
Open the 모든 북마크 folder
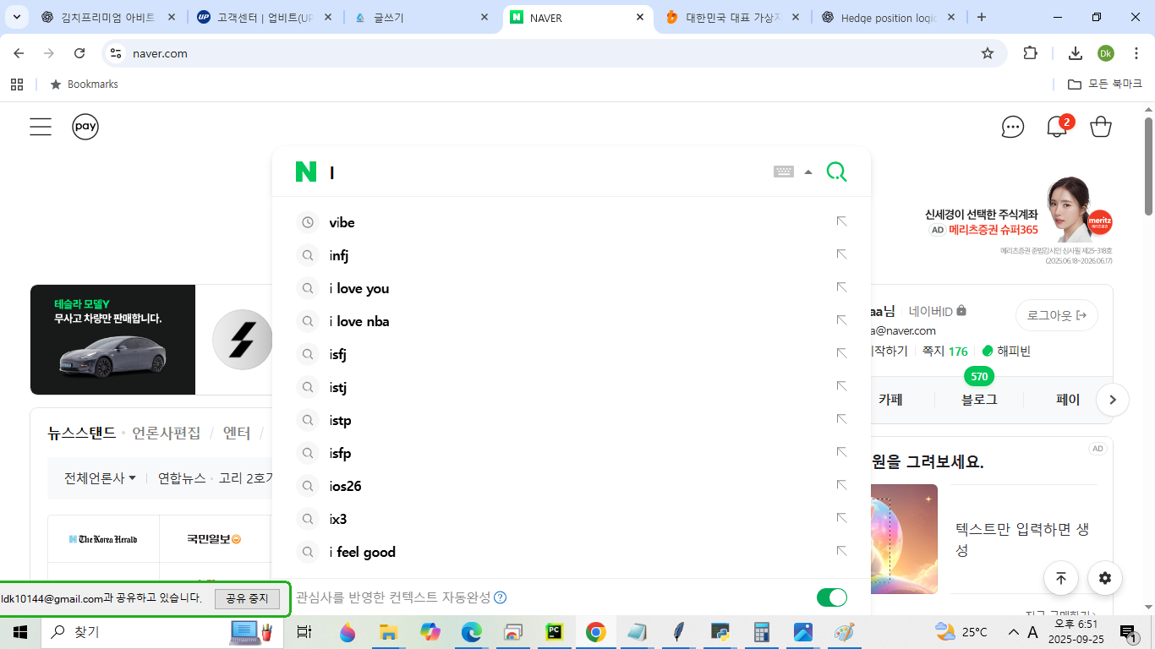pyautogui.click(x=1105, y=84)
